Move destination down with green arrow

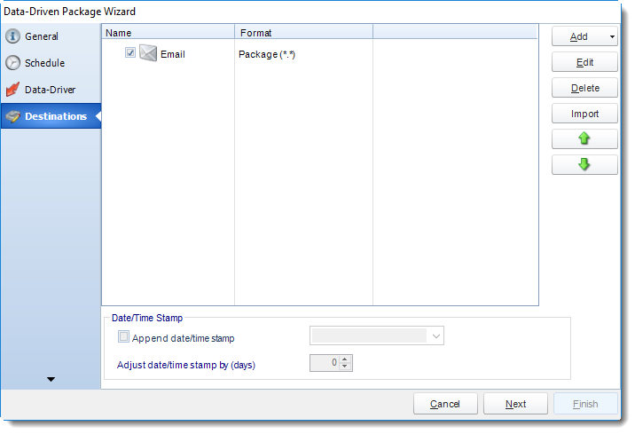coord(584,164)
